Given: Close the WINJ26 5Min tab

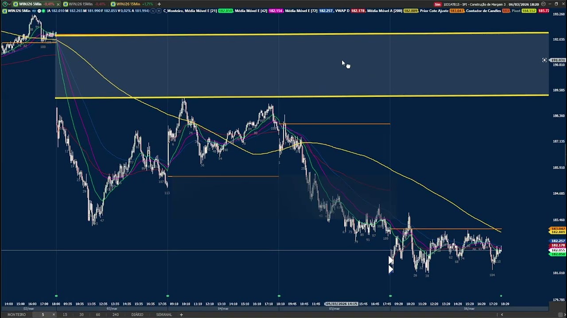Looking at the screenshot, I should pos(58,4).
